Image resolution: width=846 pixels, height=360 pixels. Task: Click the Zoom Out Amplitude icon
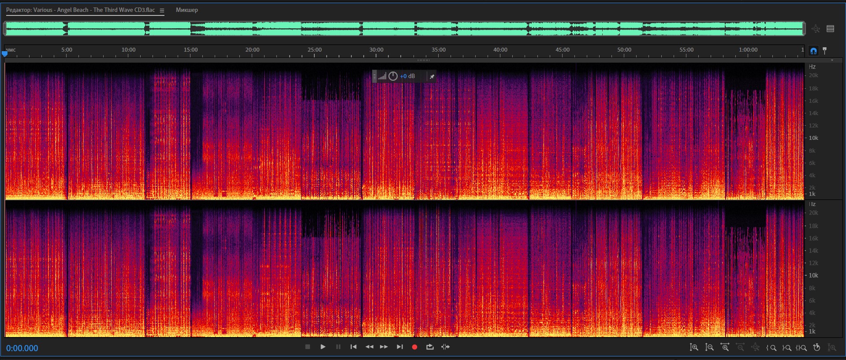pos(709,348)
